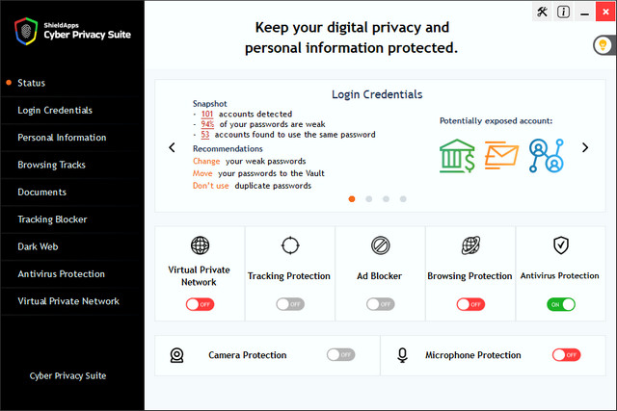Open the tools settings wrench icon
The height and width of the screenshot is (411, 617).
pyautogui.click(x=542, y=13)
